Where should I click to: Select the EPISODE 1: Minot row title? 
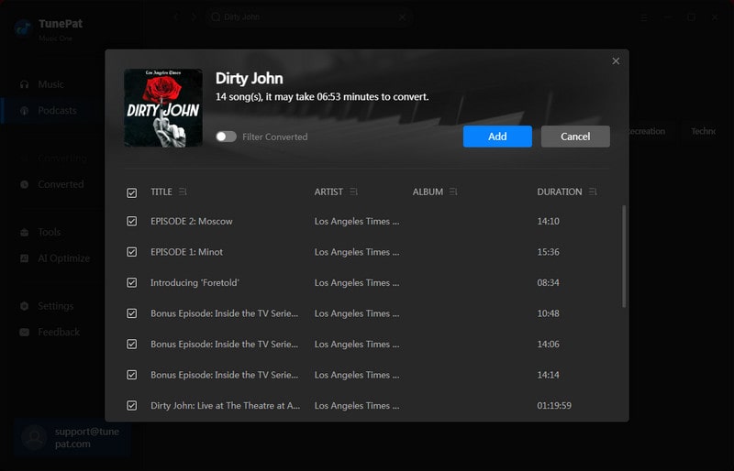187,252
